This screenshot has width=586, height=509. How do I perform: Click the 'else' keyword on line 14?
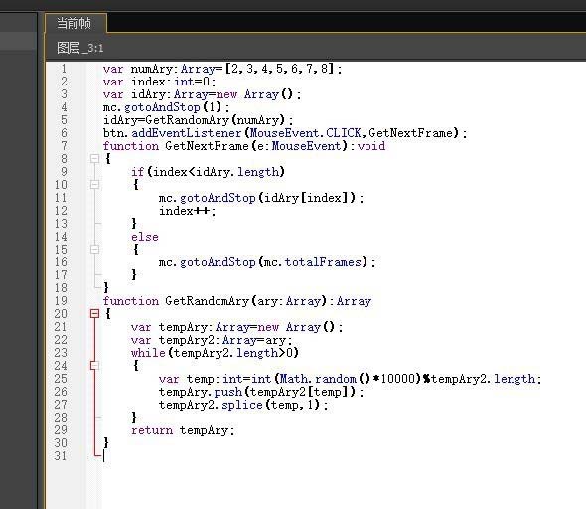pos(145,237)
